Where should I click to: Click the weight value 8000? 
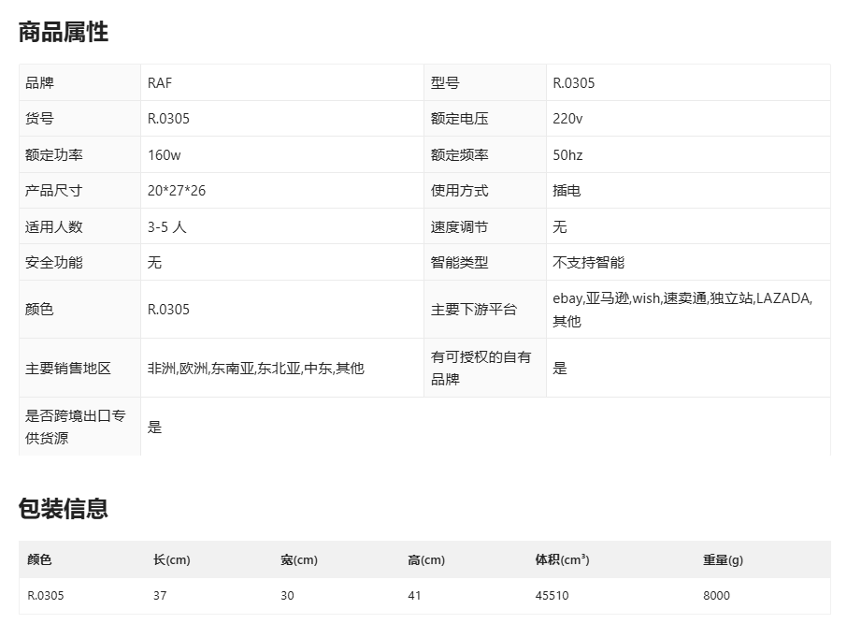[x=717, y=596]
